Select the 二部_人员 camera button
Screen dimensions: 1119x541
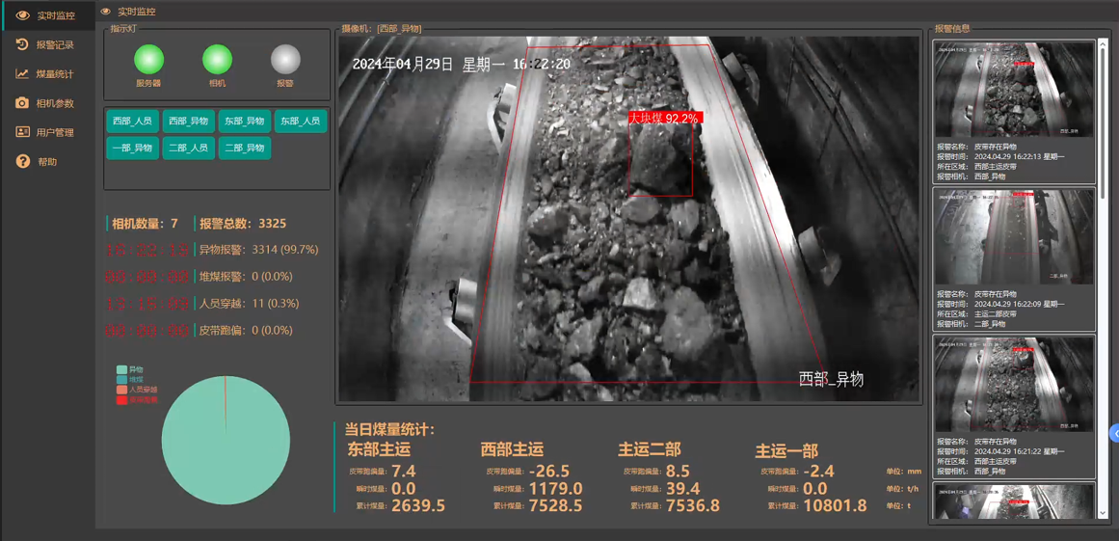point(189,149)
